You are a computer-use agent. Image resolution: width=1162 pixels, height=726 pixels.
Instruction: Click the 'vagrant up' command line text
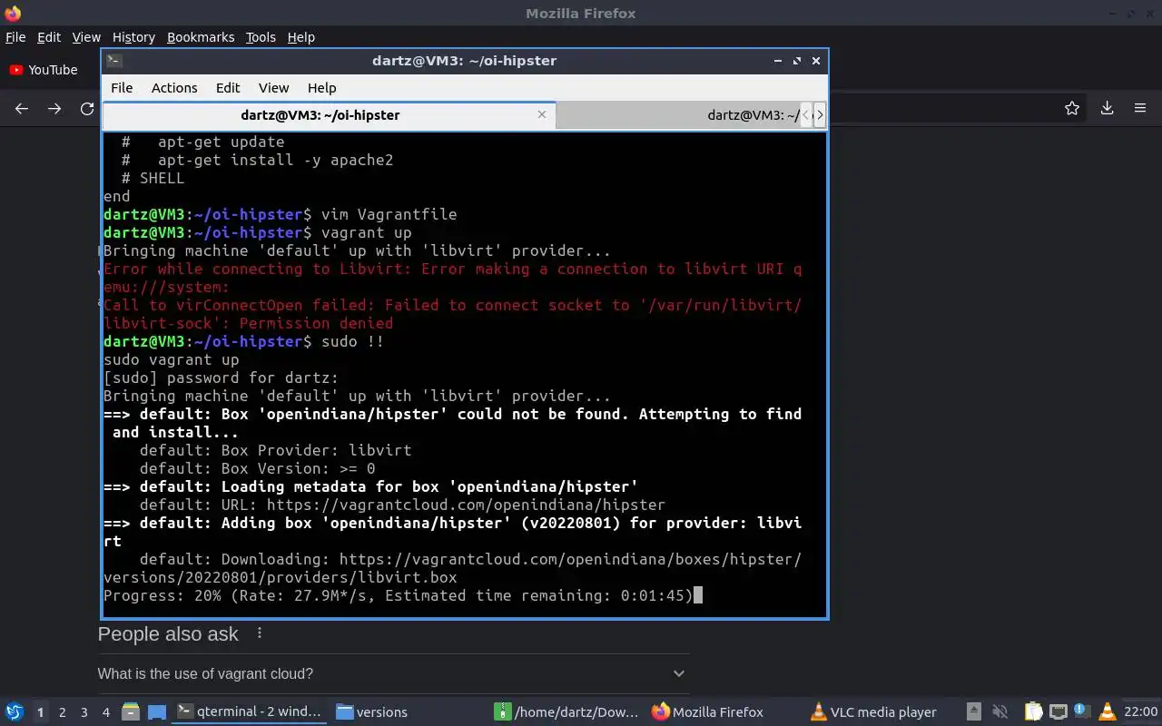click(x=367, y=232)
